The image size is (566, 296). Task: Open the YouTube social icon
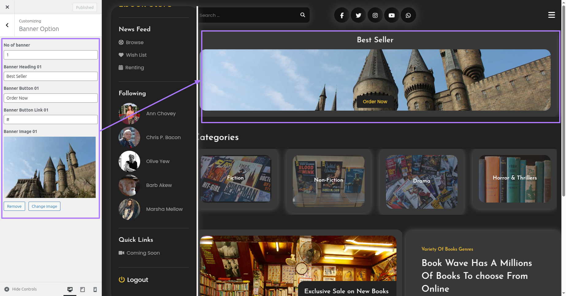[x=392, y=15]
